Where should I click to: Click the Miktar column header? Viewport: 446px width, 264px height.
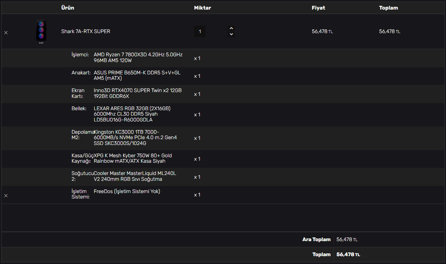203,8
